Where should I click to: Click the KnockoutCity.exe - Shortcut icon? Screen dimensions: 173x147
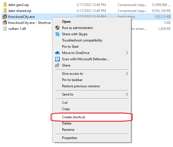click(x=5, y=23)
